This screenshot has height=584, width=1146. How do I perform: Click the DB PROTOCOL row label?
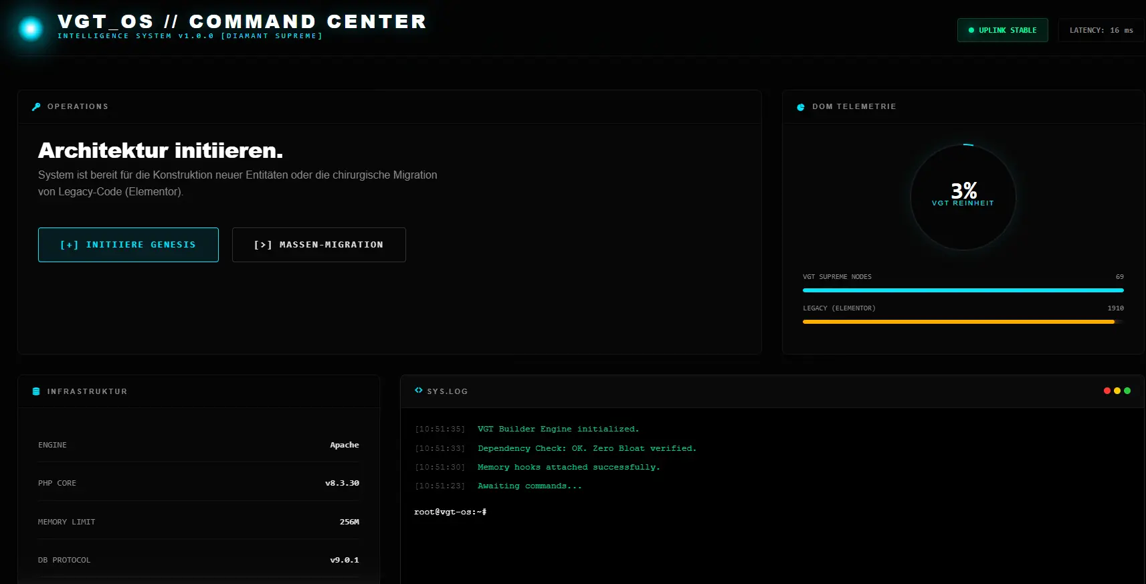tap(64, 560)
